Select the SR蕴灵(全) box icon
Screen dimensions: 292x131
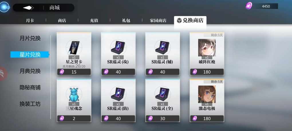click(x=163, y=94)
